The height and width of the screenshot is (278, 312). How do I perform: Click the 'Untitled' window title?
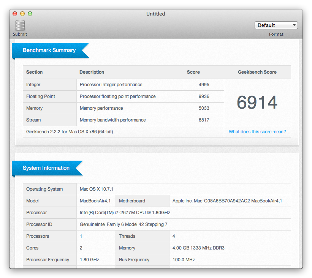coord(155,14)
